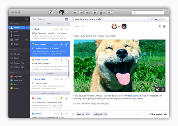Open the Sent mailbox

coord(19,32)
